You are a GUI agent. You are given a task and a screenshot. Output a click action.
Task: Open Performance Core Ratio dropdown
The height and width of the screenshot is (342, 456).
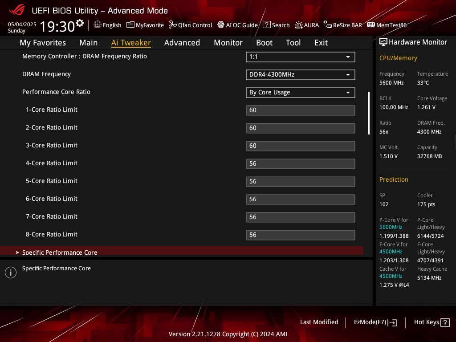point(301,93)
